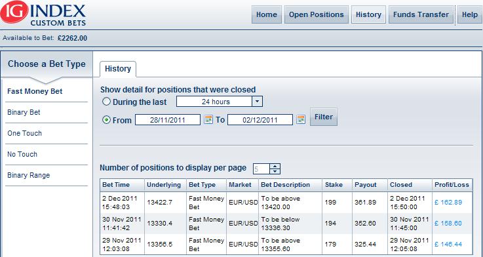Viewport: 483px width, 257px height.
Task: Sort by the Market column header
Action: tap(242, 185)
